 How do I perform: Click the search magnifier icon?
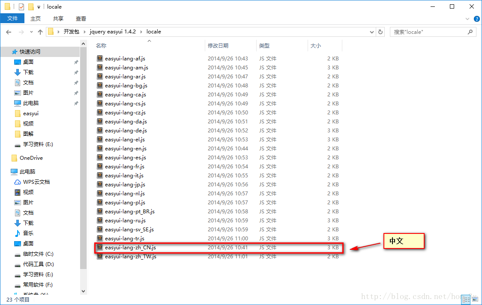pyautogui.click(x=470, y=32)
